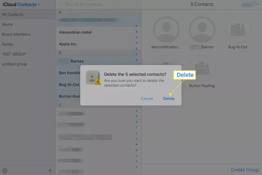Click the Contacts warning icon in dialog
The height and width of the screenshot is (175, 262).
pos(93,78)
